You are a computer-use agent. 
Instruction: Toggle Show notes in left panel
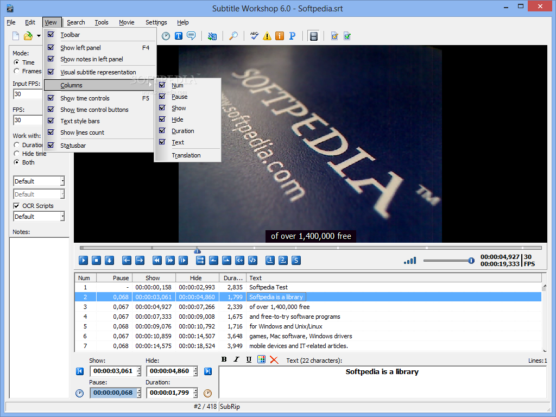click(100, 59)
